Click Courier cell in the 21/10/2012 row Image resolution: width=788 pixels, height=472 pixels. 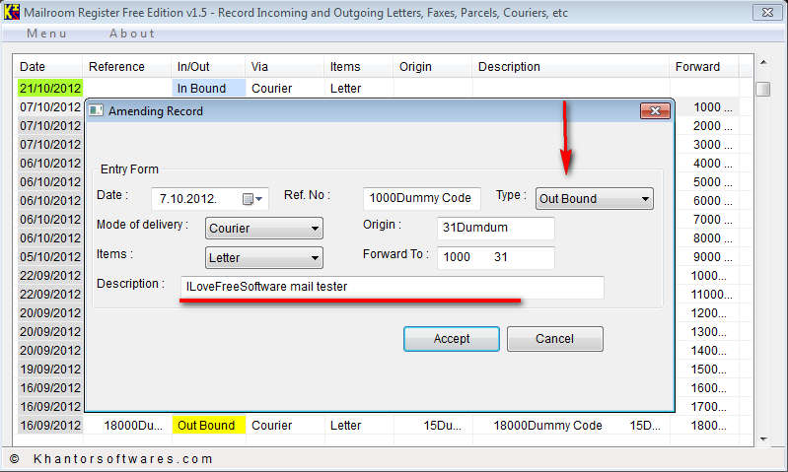(x=284, y=89)
